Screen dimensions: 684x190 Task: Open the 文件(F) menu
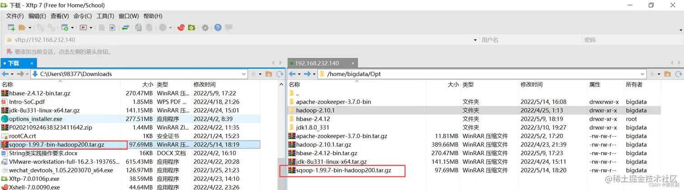[14, 16]
